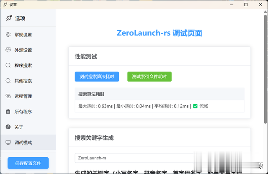Go to 其他搜索 section
Image resolution: width=268 pixels, height=174 pixels.
[x=28, y=81]
